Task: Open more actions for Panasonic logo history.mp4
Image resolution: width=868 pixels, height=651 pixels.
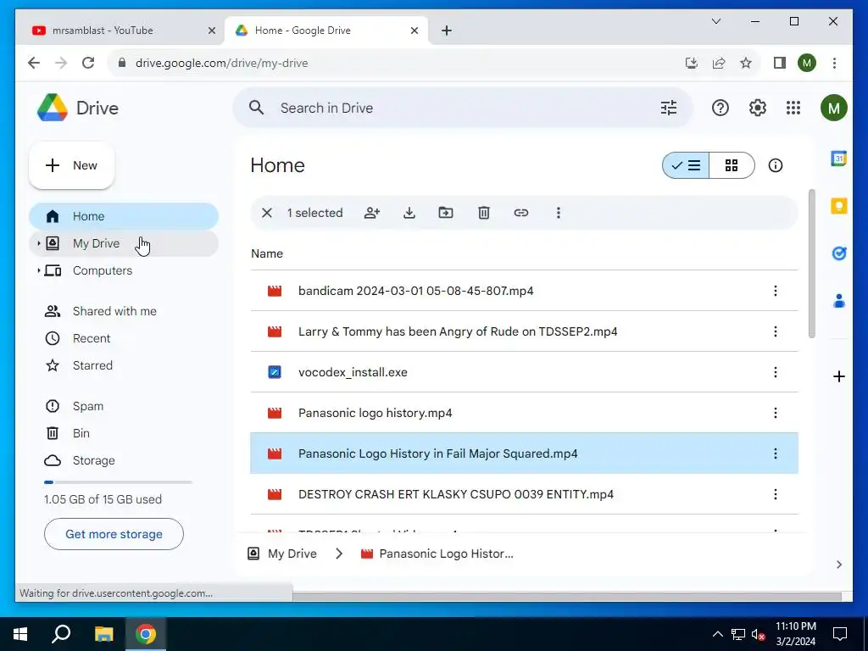Action: pyautogui.click(x=775, y=413)
